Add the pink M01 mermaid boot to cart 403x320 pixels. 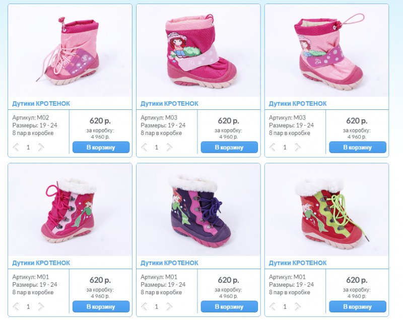(x=101, y=306)
